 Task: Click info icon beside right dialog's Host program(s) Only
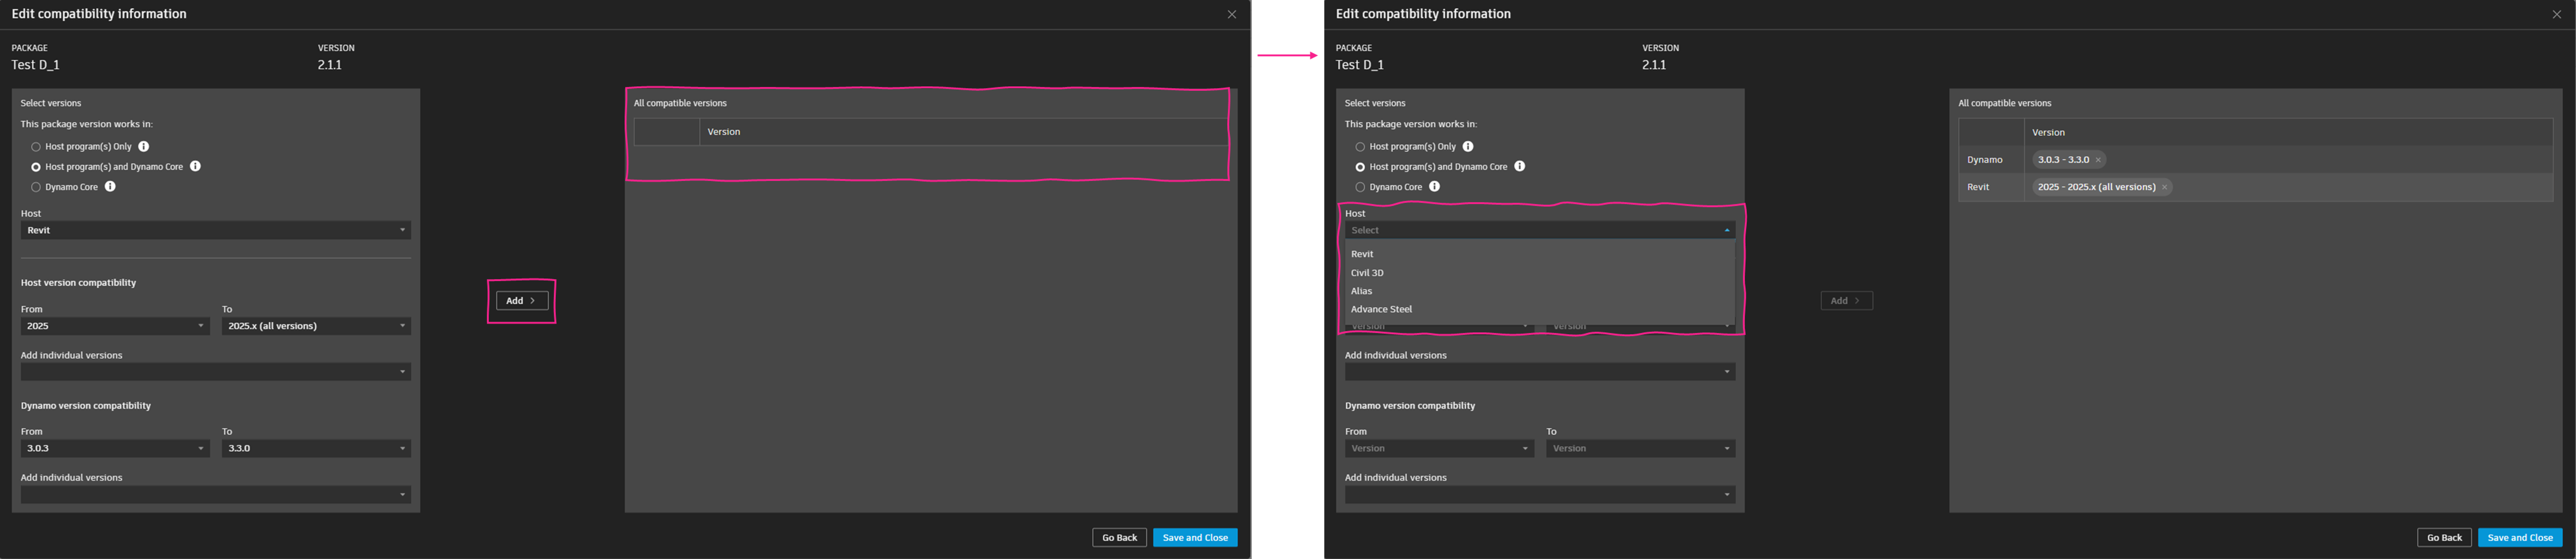pos(1468,146)
